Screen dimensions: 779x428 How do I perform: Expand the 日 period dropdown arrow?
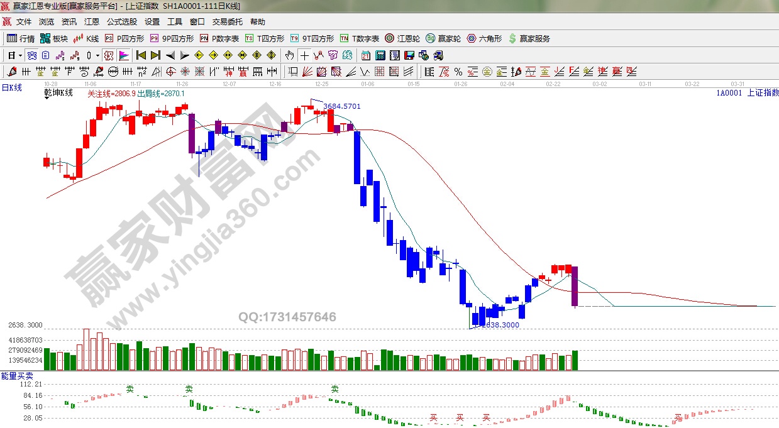[20, 55]
